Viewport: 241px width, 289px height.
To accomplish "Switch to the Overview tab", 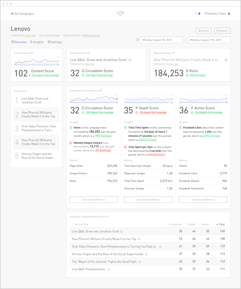I will point(19,42).
